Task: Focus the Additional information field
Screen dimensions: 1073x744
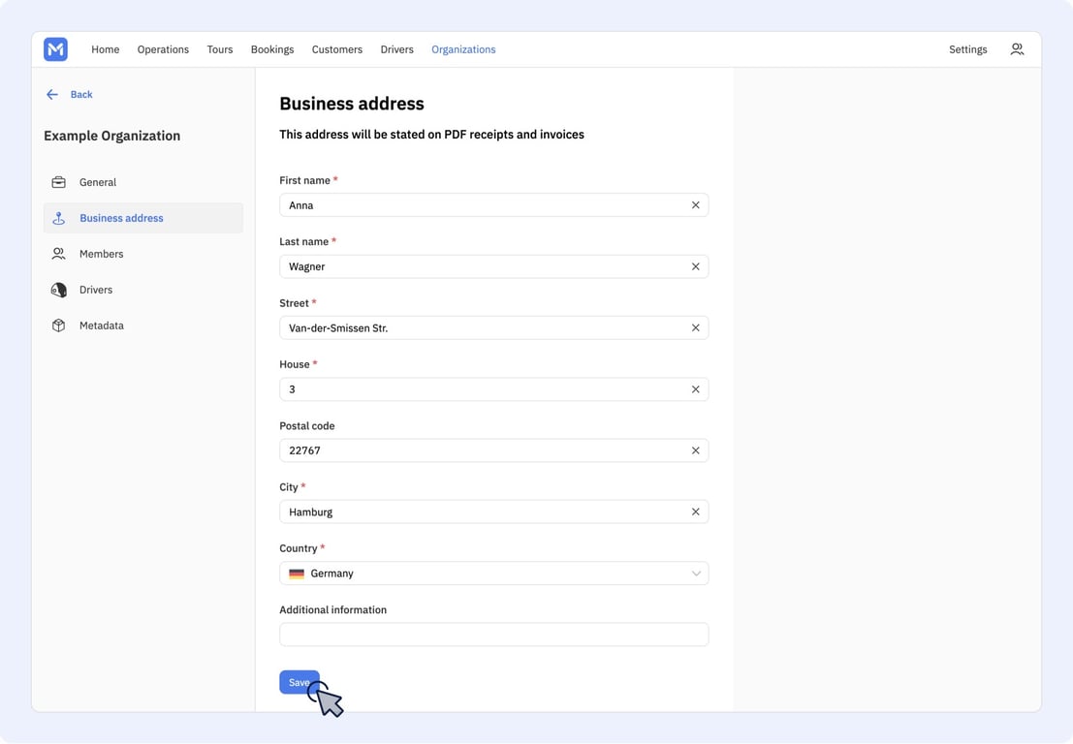Action: point(494,635)
